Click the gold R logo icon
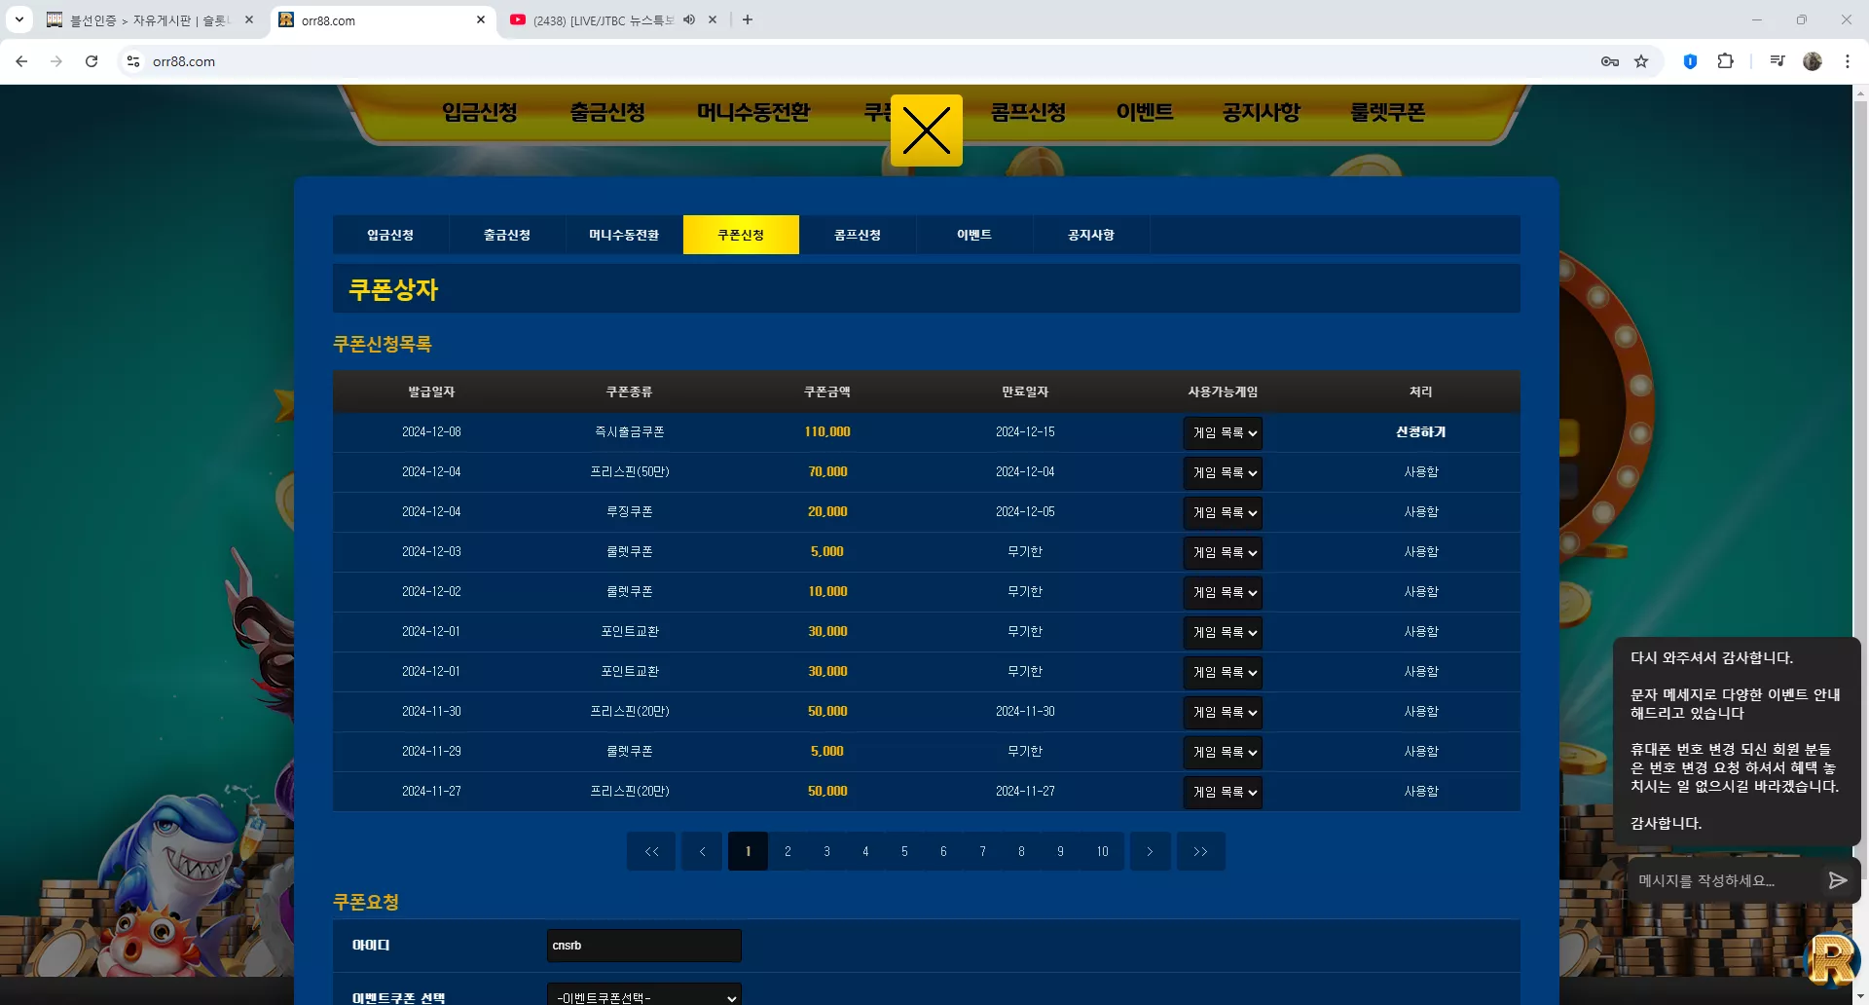This screenshot has height=1005, width=1869. tap(1831, 959)
